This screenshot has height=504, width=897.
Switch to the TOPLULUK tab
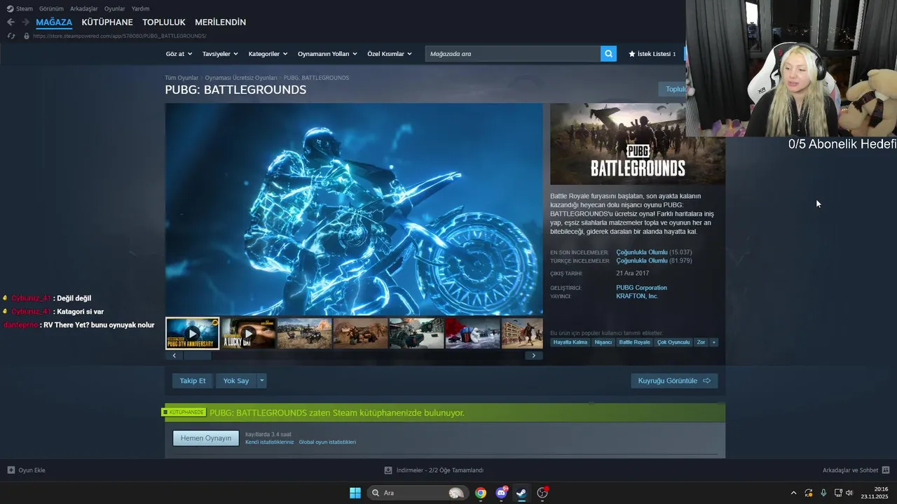tap(164, 22)
